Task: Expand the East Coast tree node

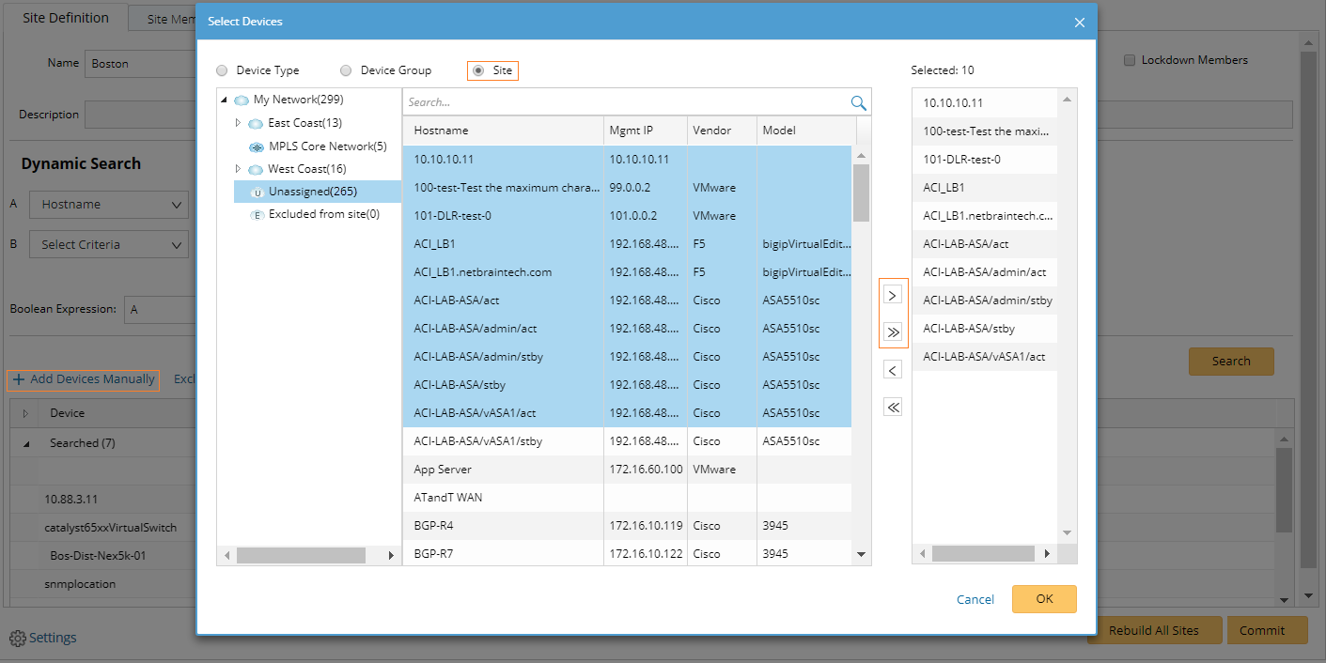Action: pyautogui.click(x=238, y=123)
